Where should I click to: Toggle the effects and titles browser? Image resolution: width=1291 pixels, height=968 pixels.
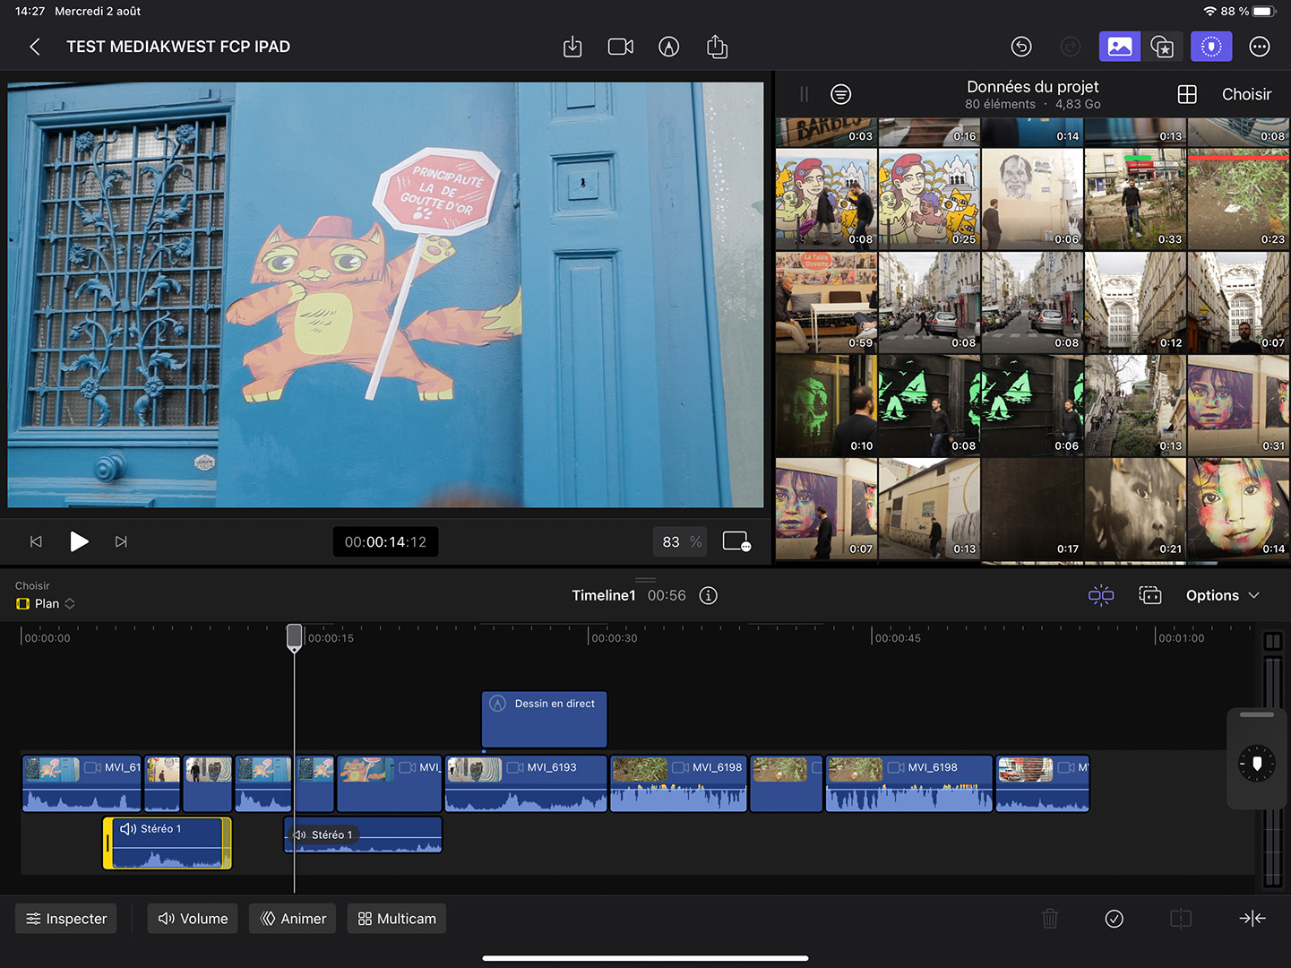[x=1162, y=47]
